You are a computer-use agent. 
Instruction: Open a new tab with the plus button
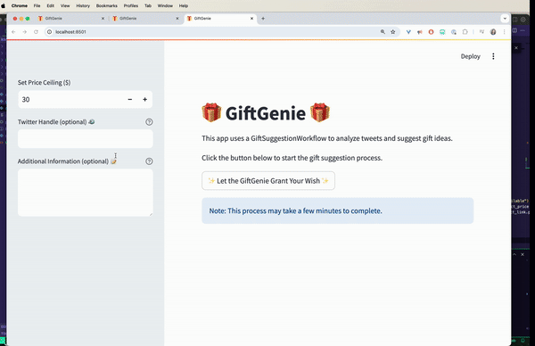coord(263,19)
